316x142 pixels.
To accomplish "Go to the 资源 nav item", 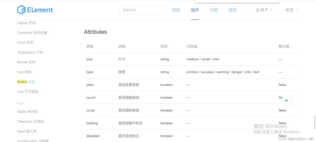I will tap(232, 10).
